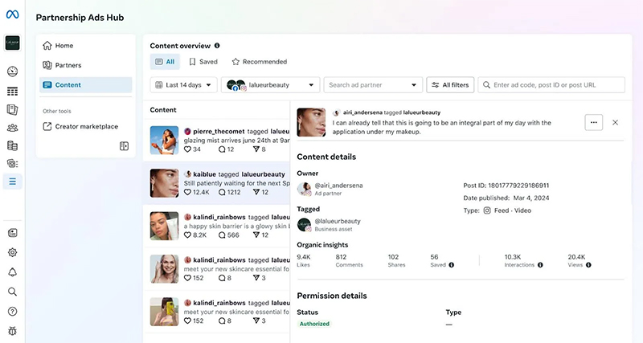Image resolution: width=643 pixels, height=343 pixels.
Task: Click the 20.4K Views value
Action: point(576,257)
